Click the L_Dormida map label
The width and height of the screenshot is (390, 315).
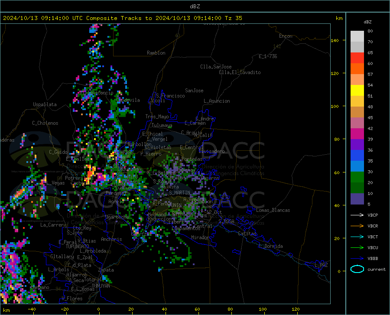pyautogui.click(x=271, y=246)
